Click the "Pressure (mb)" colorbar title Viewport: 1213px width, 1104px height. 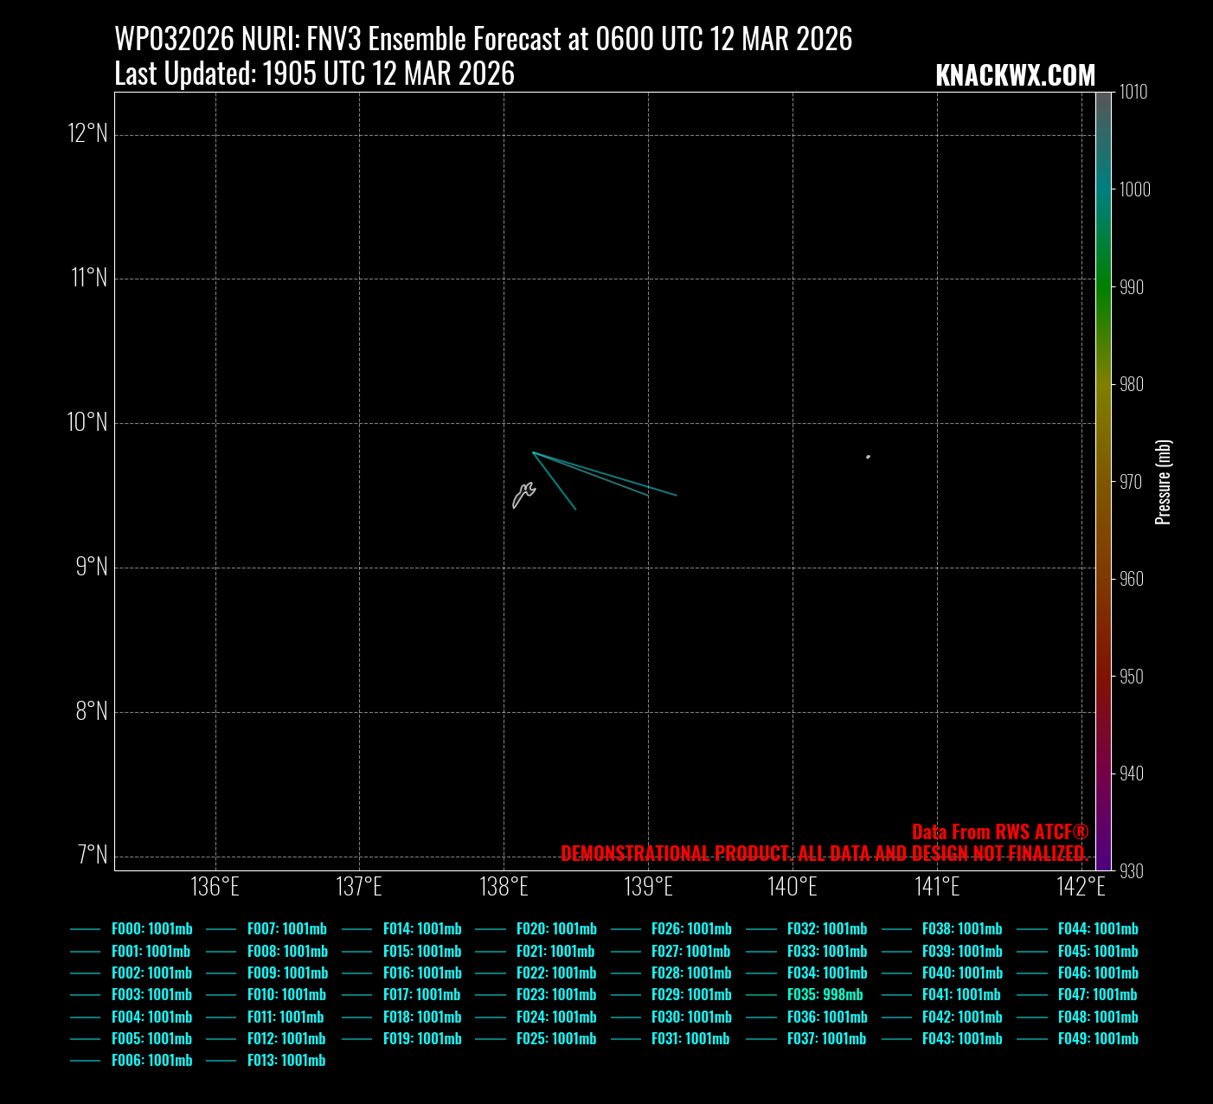pyautogui.click(x=1163, y=482)
